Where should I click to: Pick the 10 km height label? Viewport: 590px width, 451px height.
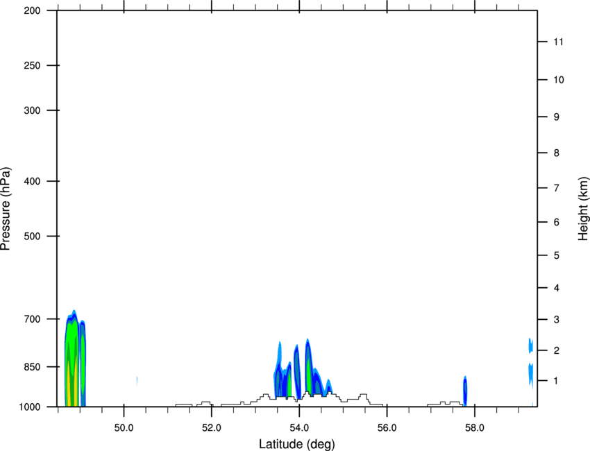point(559,80)
